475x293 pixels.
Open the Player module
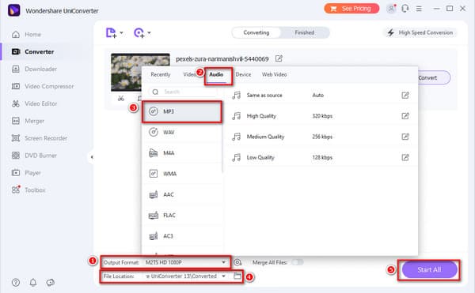pos(26,173)
